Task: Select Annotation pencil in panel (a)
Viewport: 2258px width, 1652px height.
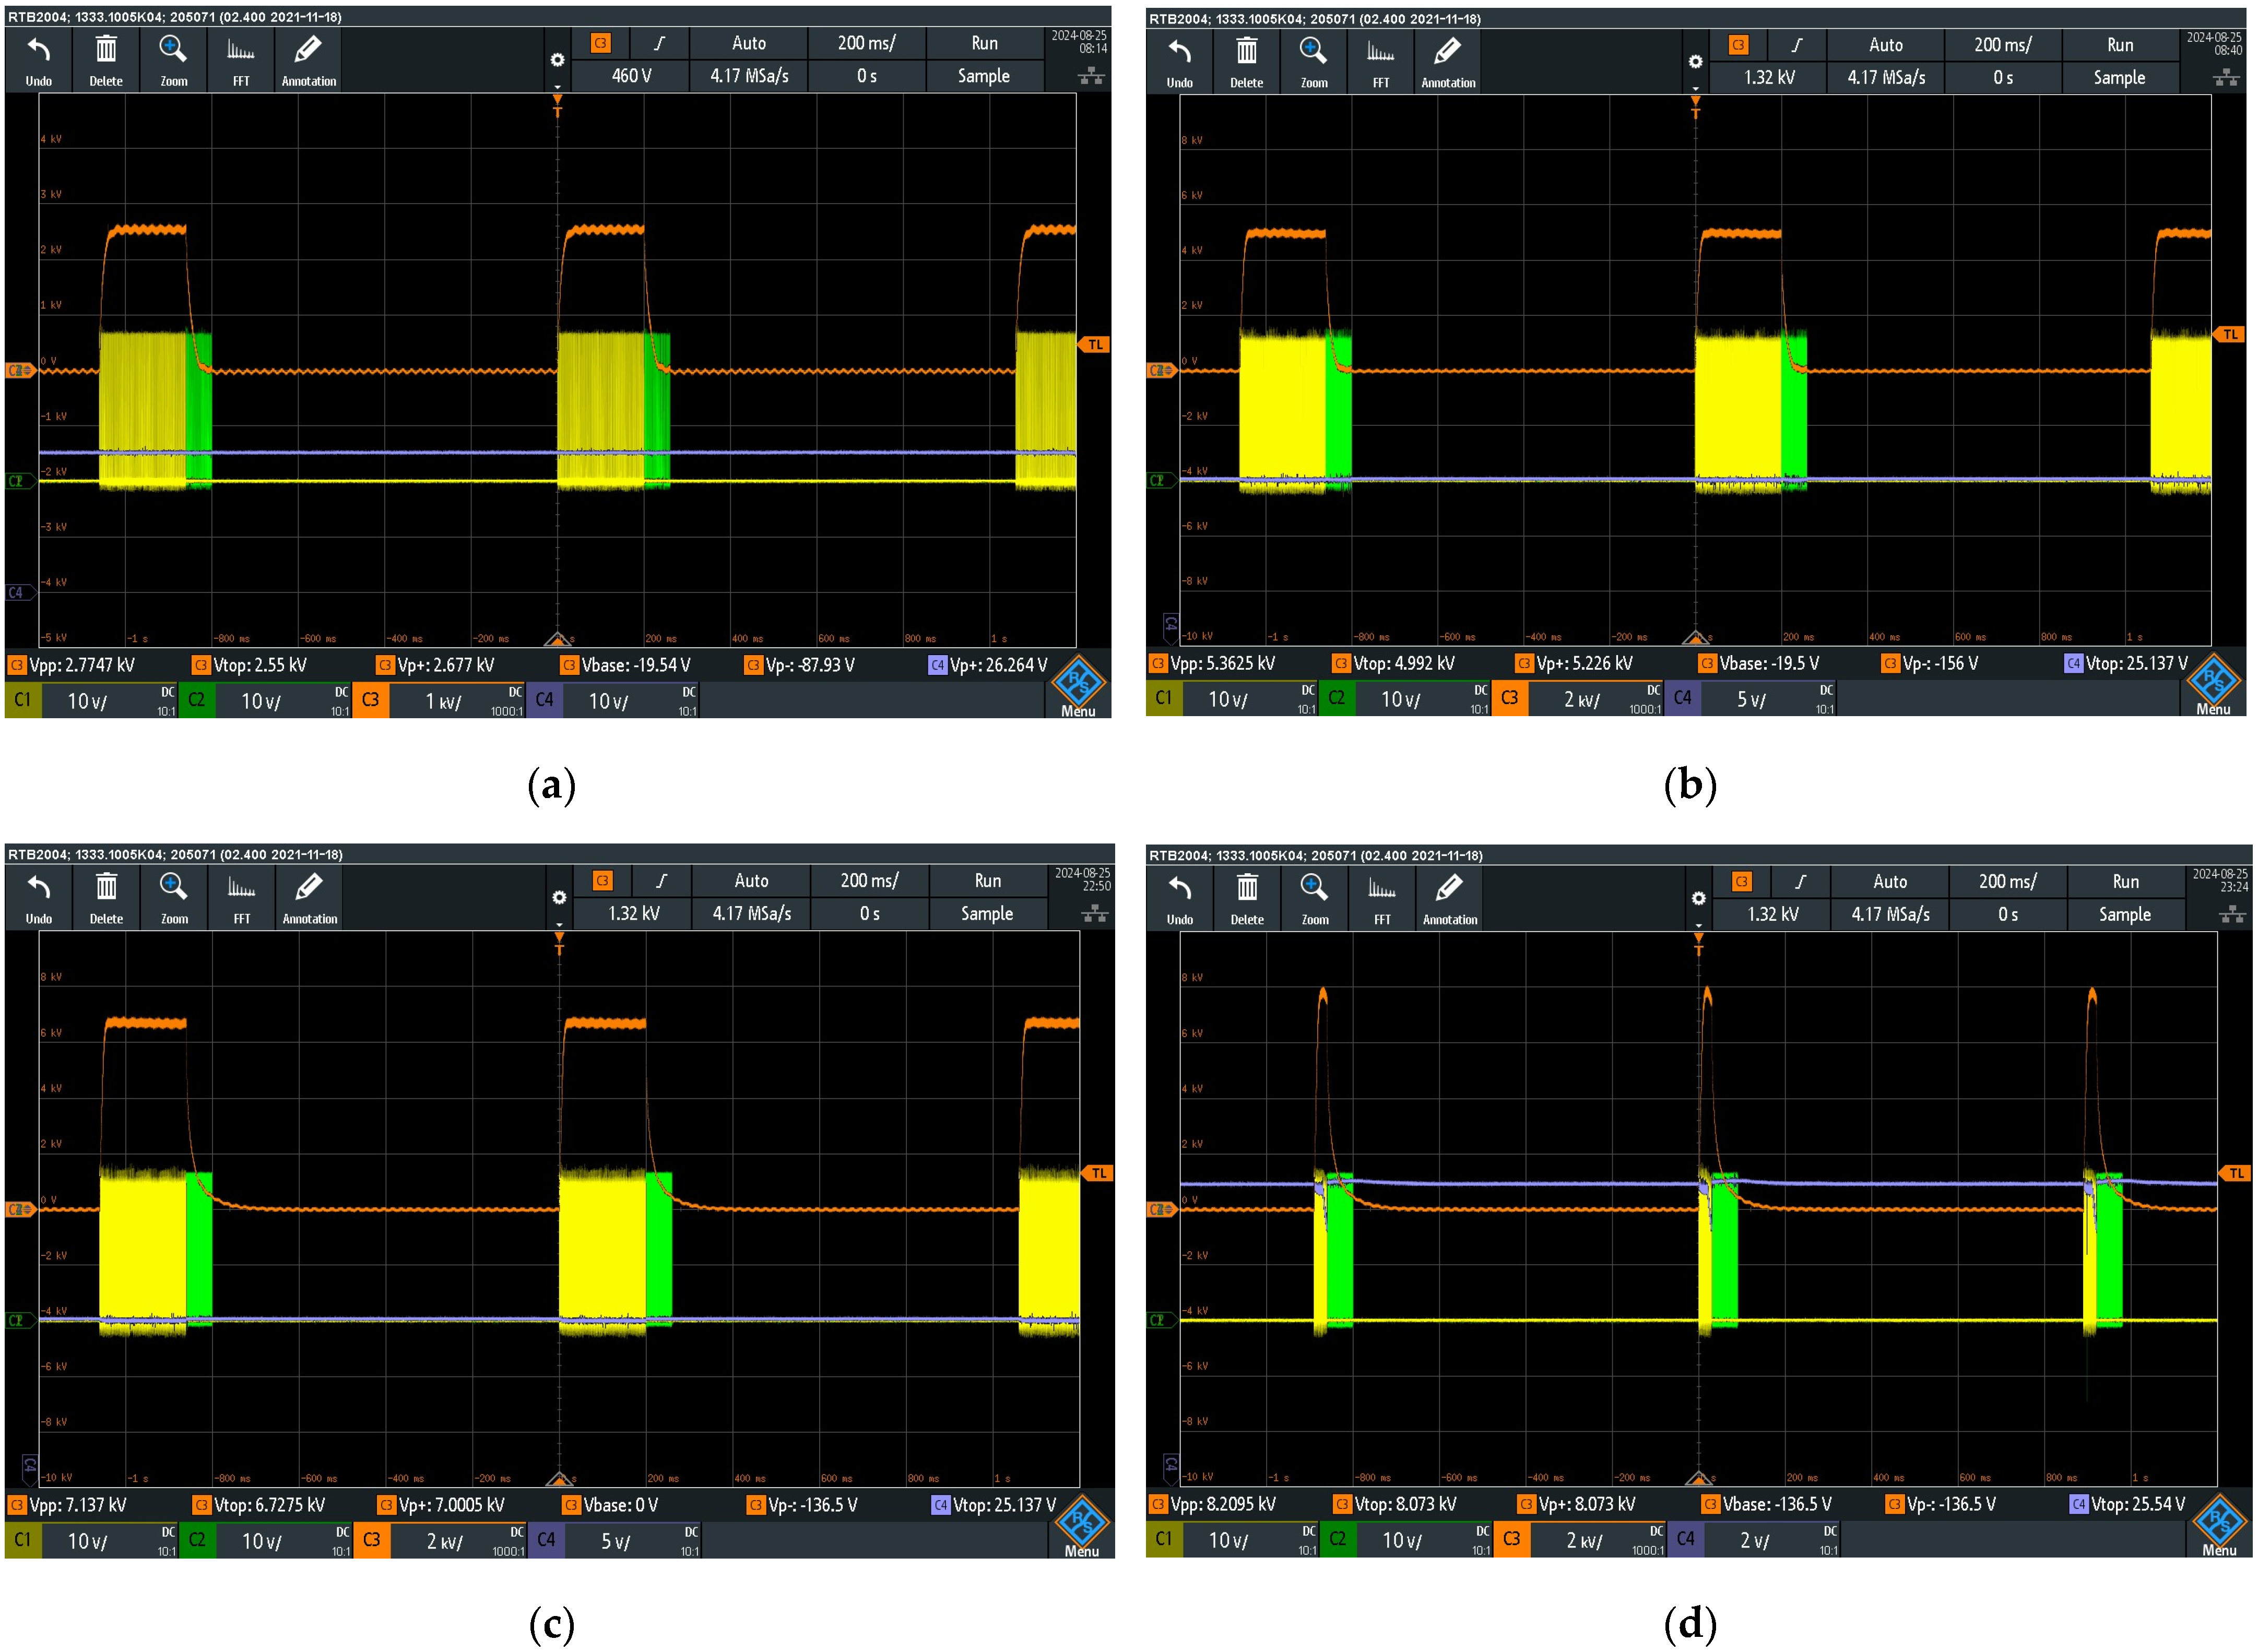Action: tap(308, 60)
